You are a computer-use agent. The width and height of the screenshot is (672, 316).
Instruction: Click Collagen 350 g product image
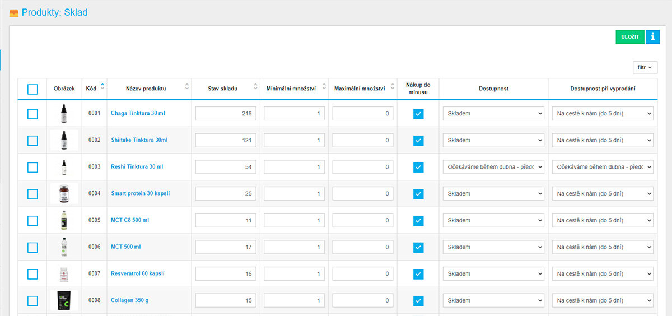(64, 300)
